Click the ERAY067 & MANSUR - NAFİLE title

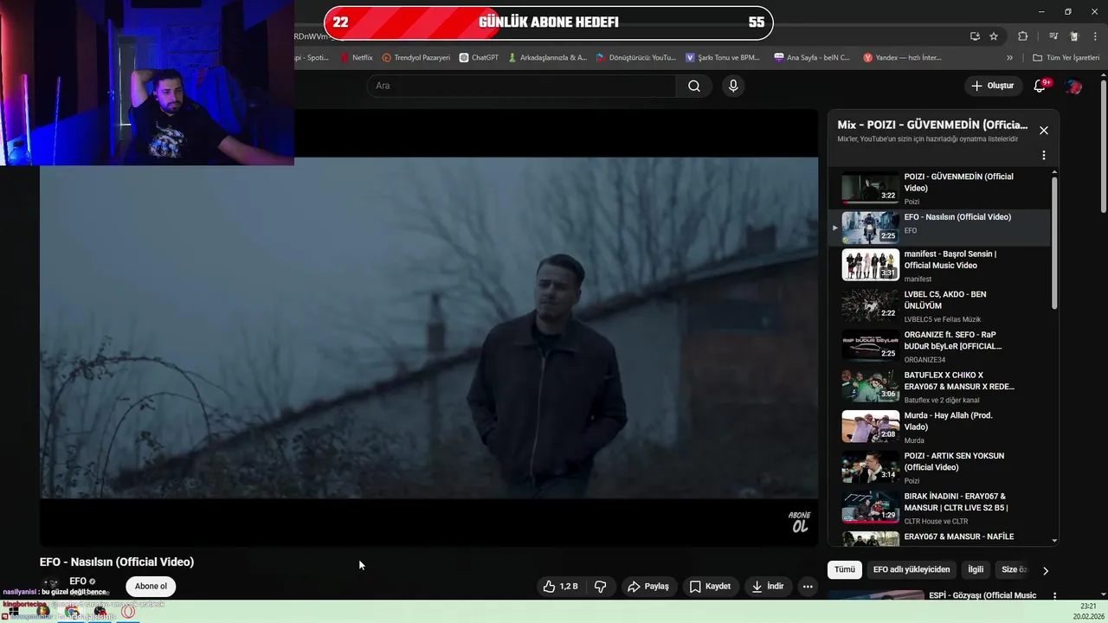coord(959,536)
